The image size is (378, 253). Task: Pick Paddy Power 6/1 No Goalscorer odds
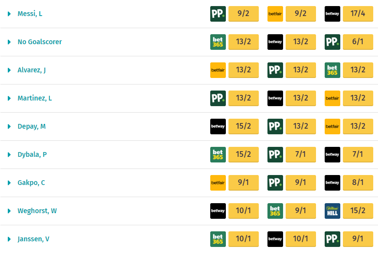(358, 42)
